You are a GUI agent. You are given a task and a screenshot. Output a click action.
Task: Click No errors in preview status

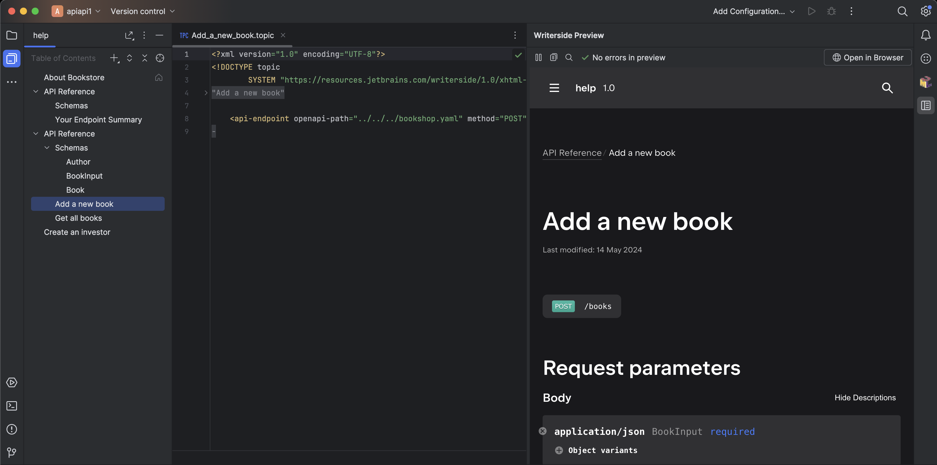pyautogui.click(x=623, y=57)
